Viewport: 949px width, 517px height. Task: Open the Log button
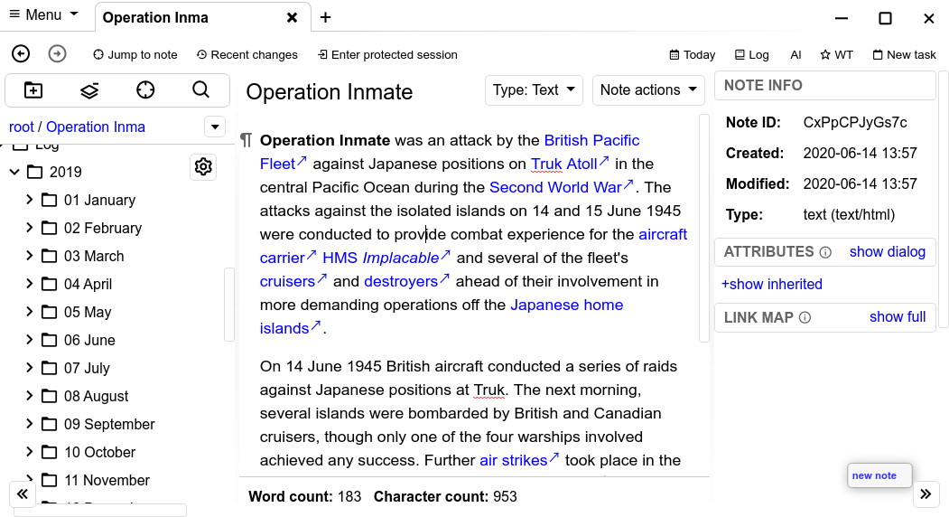[x=751, y=54]
